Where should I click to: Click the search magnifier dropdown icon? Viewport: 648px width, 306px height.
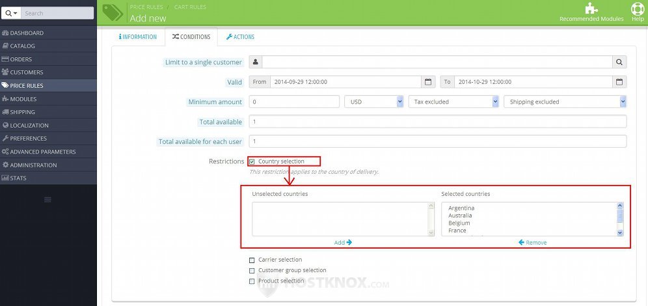11,13
